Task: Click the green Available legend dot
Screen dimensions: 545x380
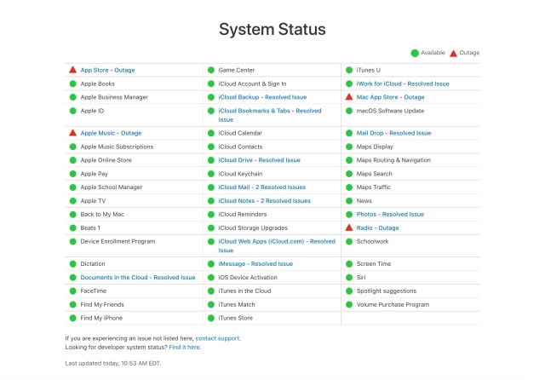Action: pos(415,53)
